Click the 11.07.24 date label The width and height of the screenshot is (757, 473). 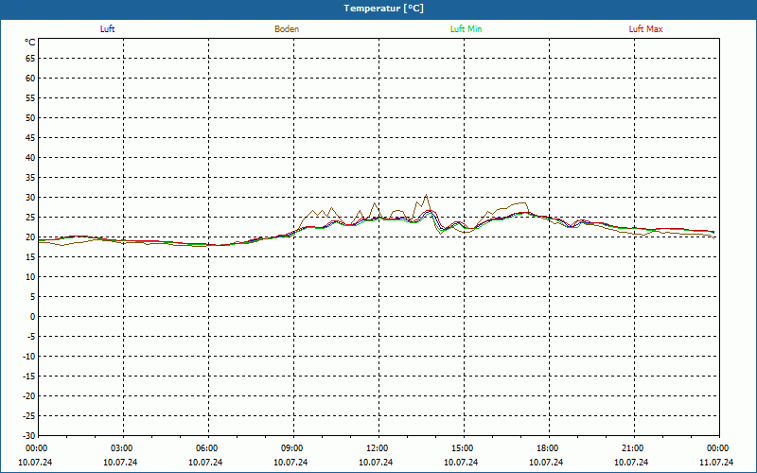[x=716, y=463]
